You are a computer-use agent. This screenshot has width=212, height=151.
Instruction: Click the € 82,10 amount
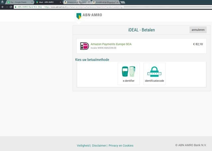198,44
